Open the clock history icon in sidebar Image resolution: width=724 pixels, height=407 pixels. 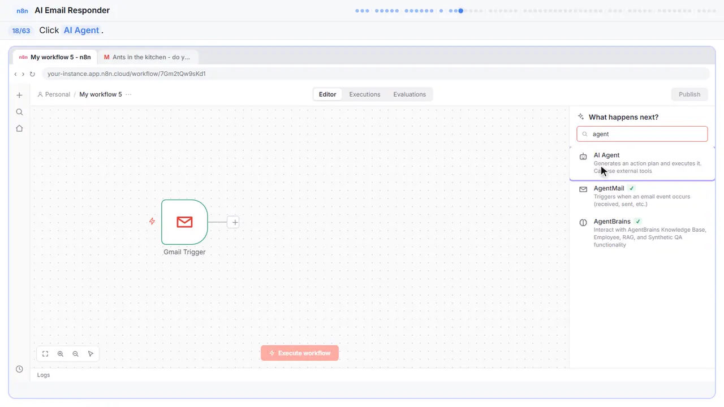tap(19, 369)
